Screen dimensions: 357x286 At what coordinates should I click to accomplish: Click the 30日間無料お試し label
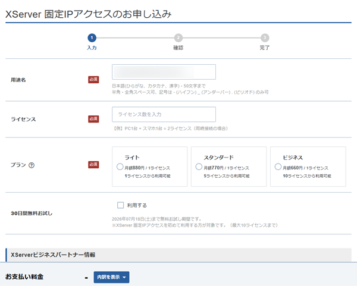(x=32, y=213)
